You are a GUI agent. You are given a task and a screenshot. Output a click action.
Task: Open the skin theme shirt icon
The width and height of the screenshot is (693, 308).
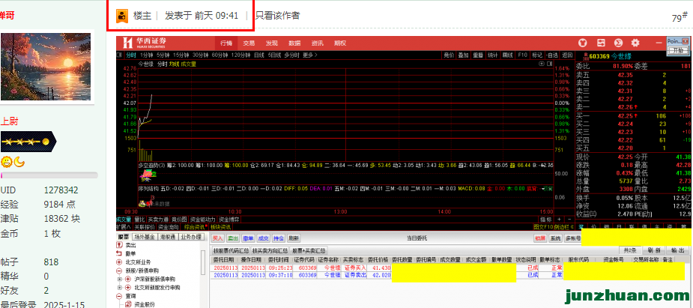[583, 43]
